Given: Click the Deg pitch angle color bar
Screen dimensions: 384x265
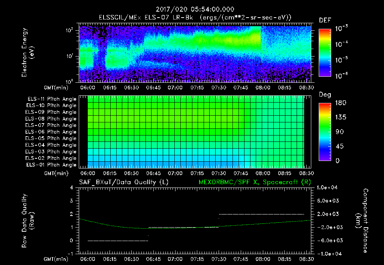Looking at the screenshot, I should [x=325, y=132].
